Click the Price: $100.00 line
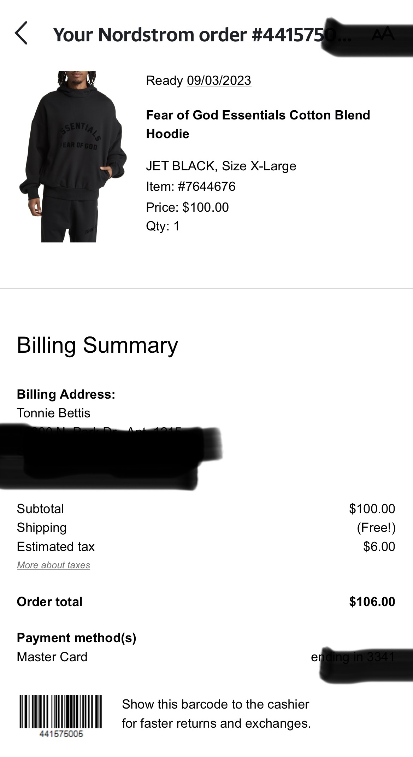The image size is (413, 757). (187, 207)
